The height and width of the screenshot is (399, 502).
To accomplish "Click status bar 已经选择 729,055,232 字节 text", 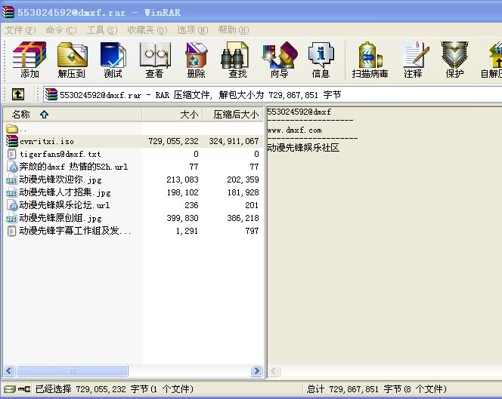I will pyautogui.click(x=114, y=389).
